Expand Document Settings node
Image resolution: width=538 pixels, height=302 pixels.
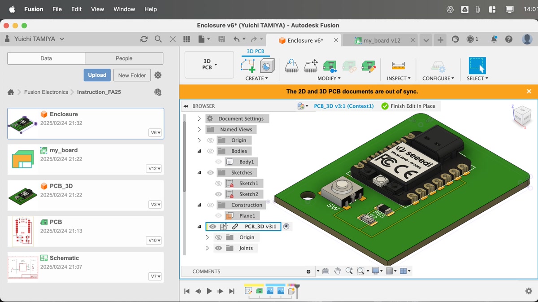199,118
